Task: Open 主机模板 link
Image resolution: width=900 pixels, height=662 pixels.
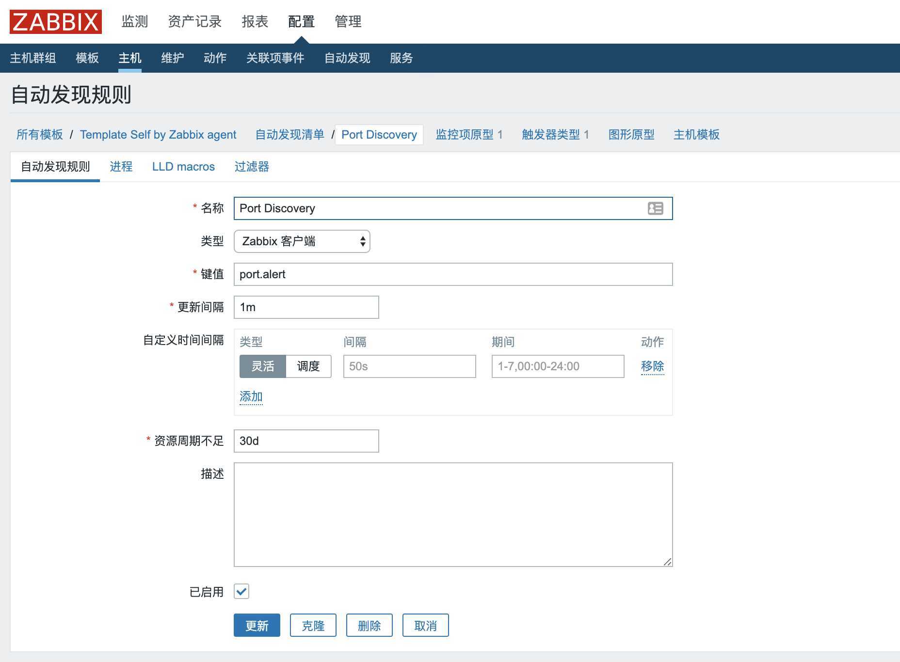Action: 696,135
